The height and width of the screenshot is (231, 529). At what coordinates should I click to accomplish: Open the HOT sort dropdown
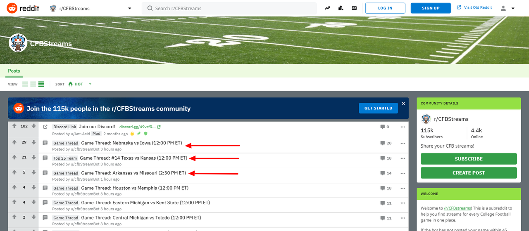coord(80,84)
